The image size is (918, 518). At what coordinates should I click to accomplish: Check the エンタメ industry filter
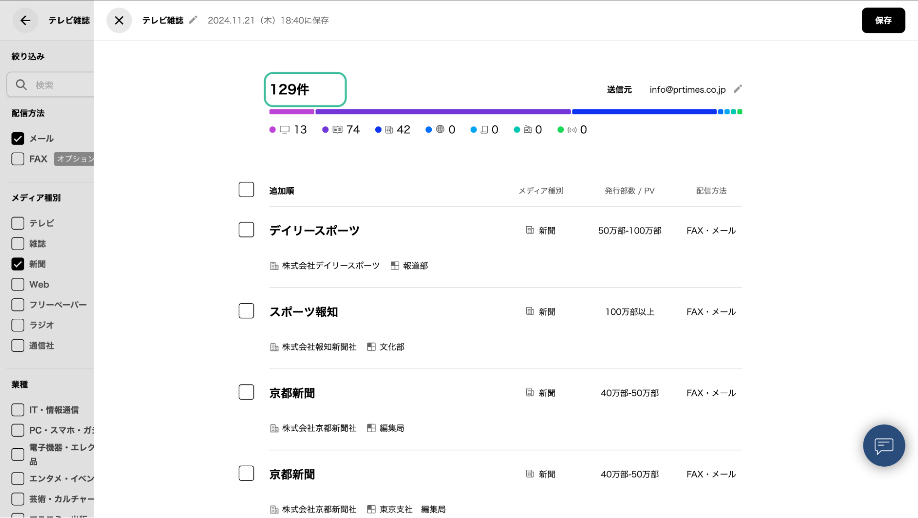pos(18,479)
